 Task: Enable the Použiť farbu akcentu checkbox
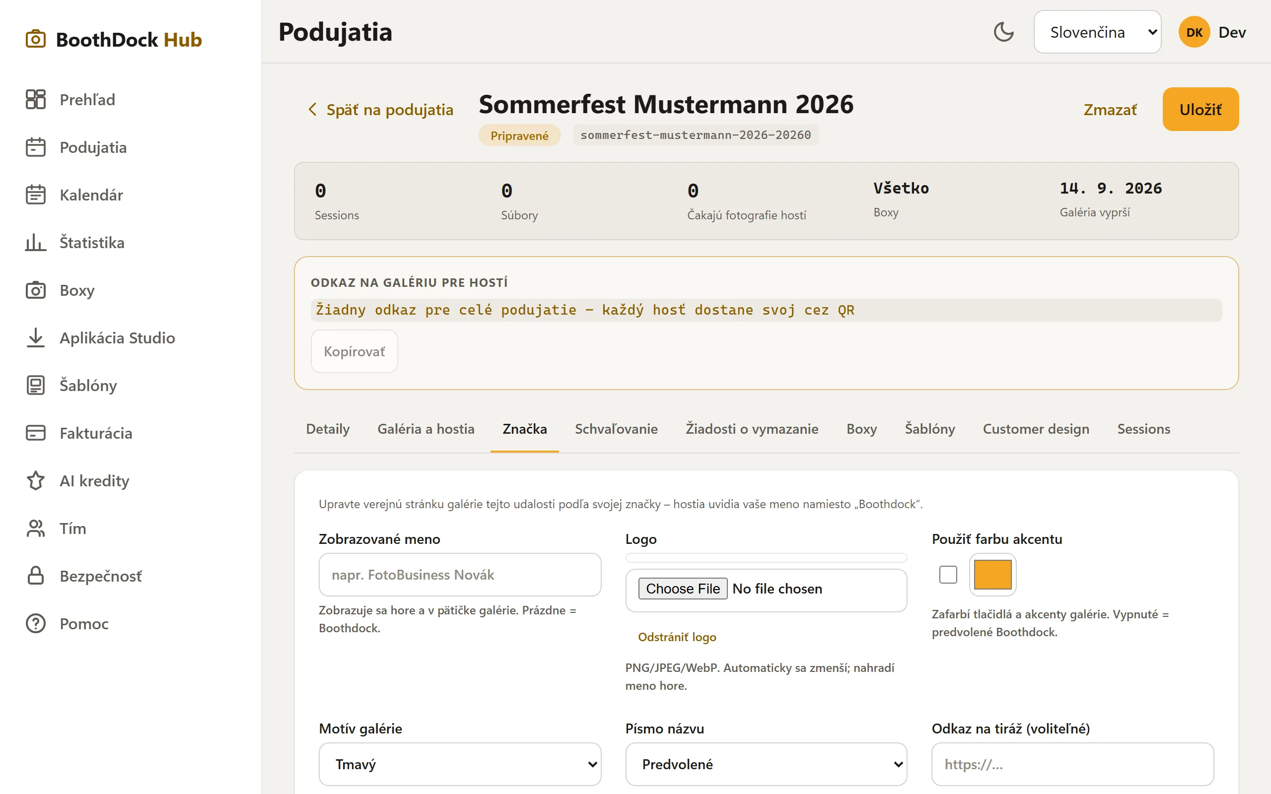pyautogui.click(x=948, y=575)
